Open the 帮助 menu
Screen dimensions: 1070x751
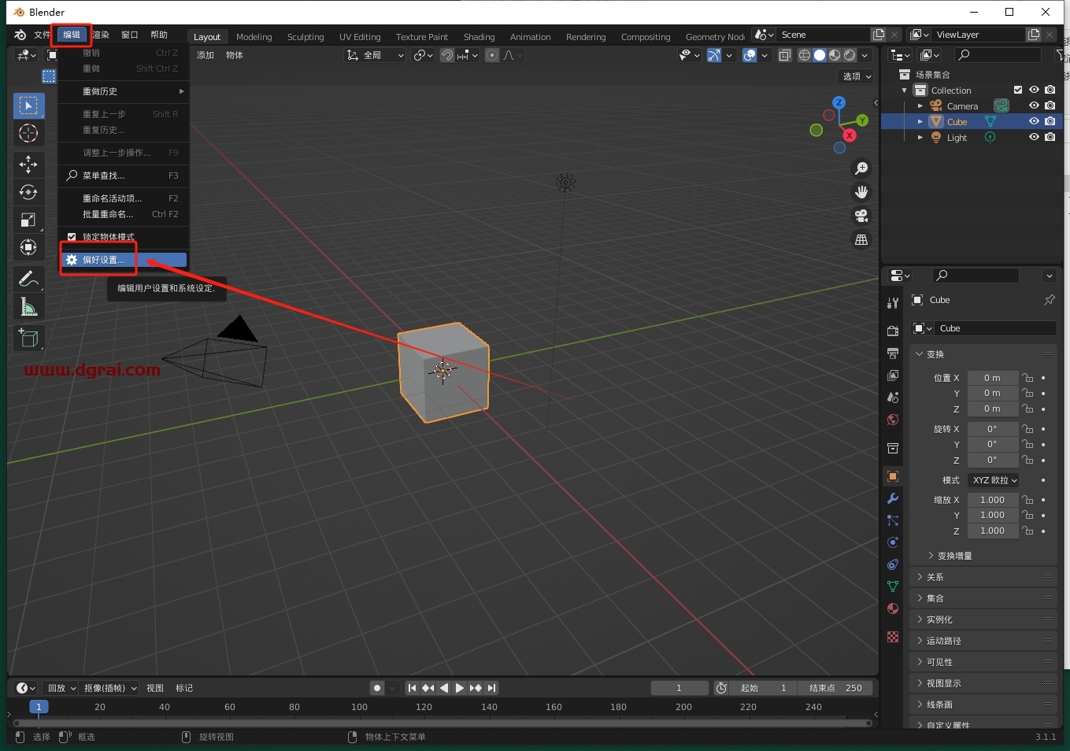click(x=160, y=35)
